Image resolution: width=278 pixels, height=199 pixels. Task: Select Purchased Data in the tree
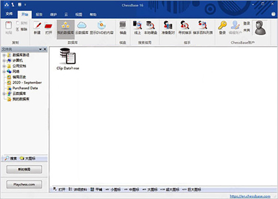[x=25, y=88]
